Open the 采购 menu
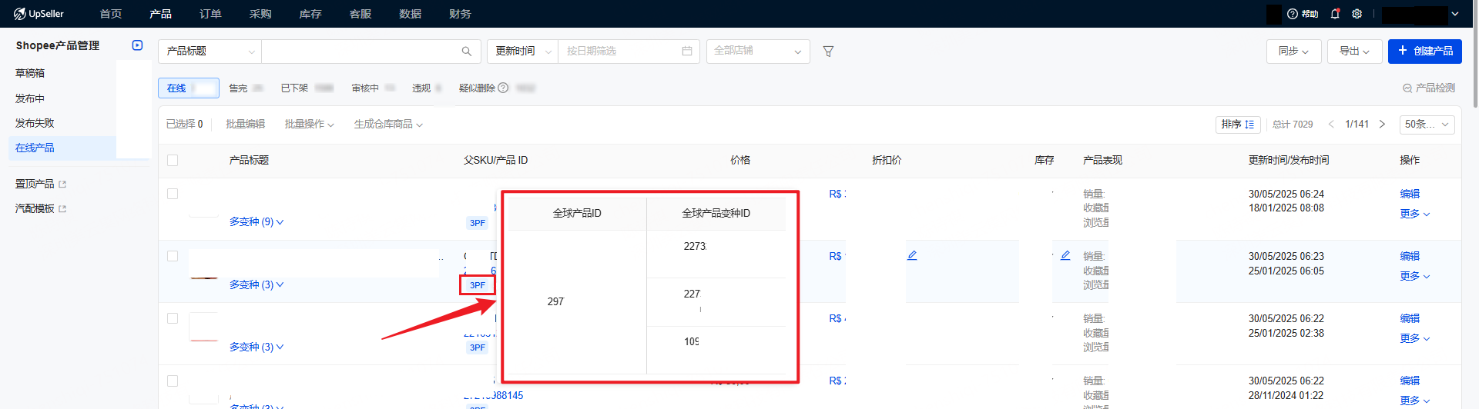The height and width of the screenshot is (409, 1479). click(x=260, y=14)
